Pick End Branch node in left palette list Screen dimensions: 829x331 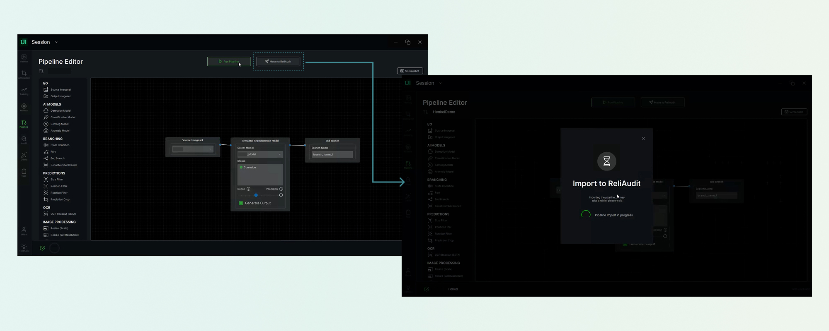click(x=54, y=158)
